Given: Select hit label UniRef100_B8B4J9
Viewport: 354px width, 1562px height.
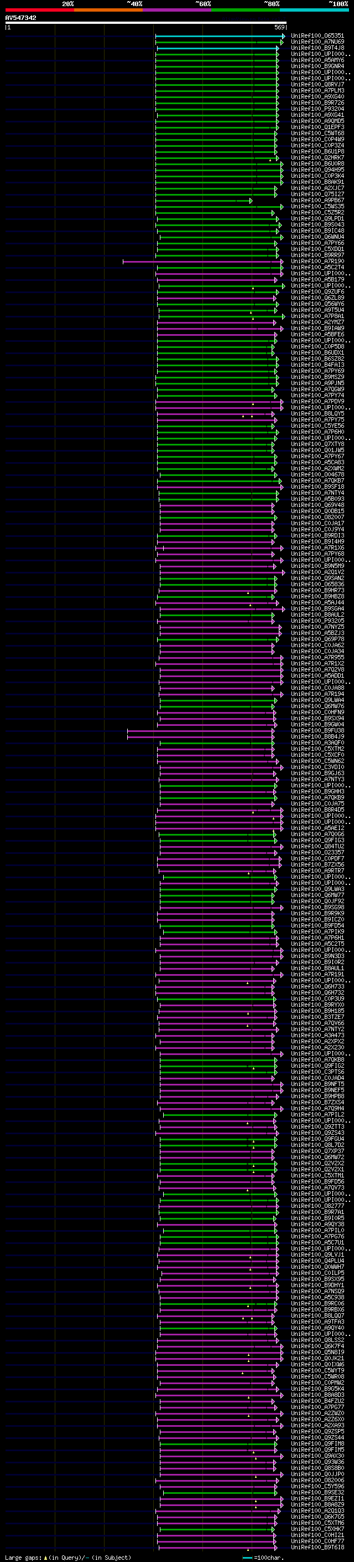Looking at the screenshot, I should [x=317, y=737].
